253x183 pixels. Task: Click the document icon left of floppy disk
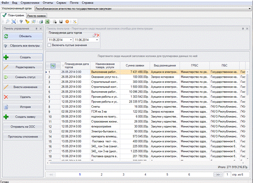pyautogui.click(x=55, y=22)
